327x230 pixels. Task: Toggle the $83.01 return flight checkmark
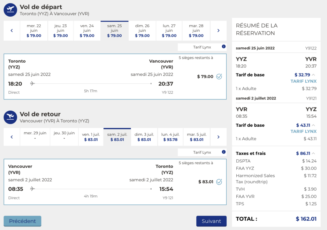(x=219, y=182)
